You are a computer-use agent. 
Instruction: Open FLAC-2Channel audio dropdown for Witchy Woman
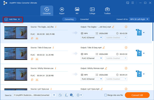[92, 79]
